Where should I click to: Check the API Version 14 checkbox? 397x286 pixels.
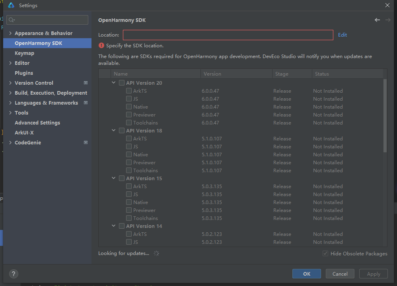[122, 226]
